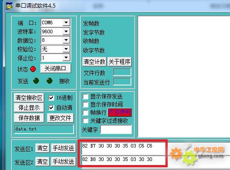Screen dimensions: 230x170
Task: Click the 关闭串口 button
Action: 56,69
